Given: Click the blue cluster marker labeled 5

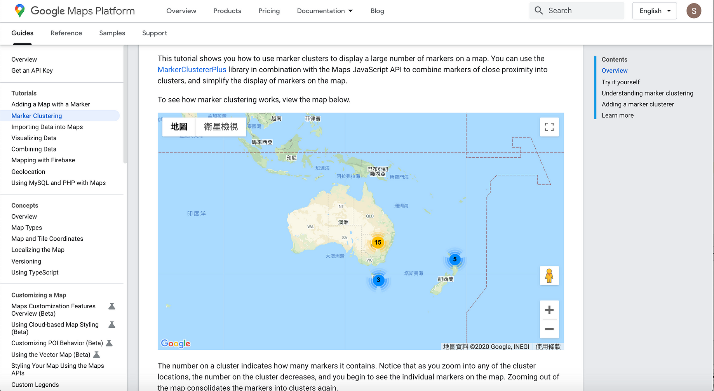Looking at the screenshot, I should (455, 259).
